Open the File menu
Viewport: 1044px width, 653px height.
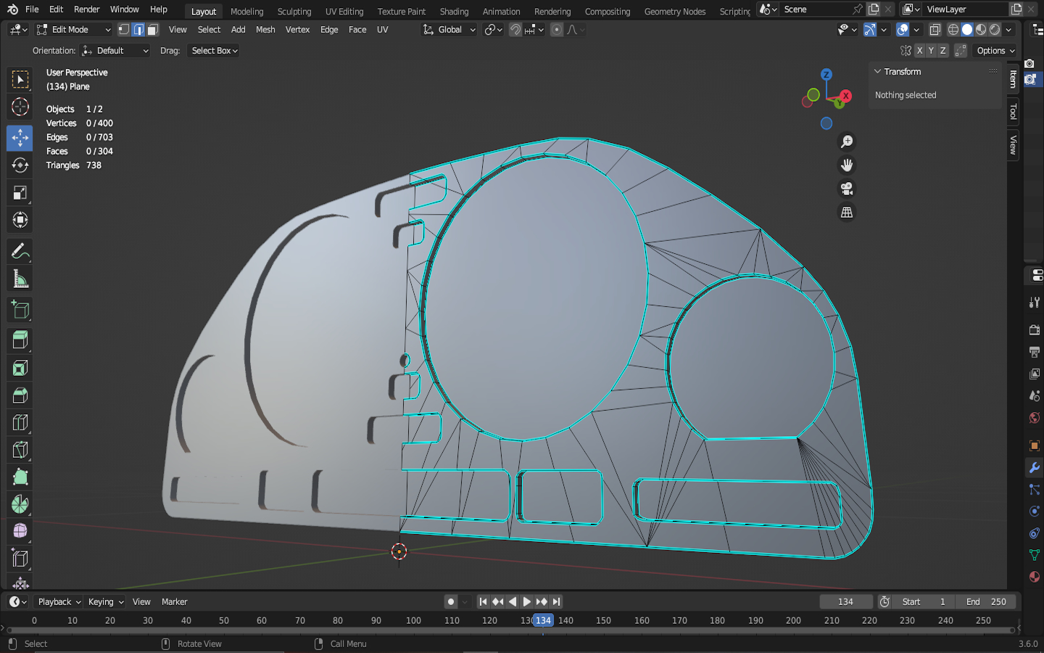(x=32, y=9)
